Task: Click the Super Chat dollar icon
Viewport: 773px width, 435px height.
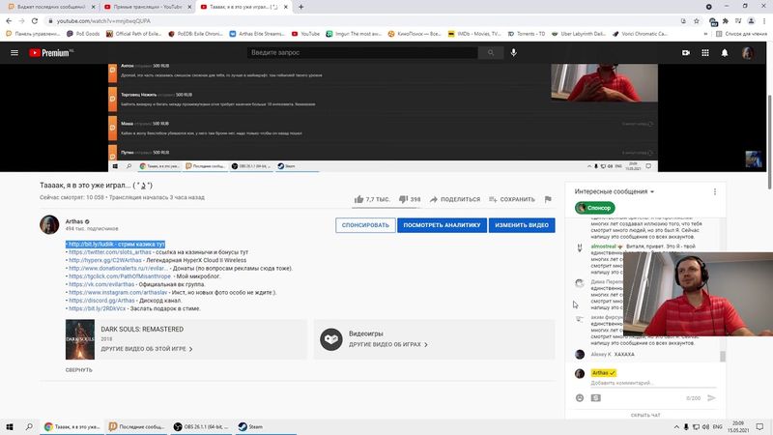Action: [x=594, y=397]
